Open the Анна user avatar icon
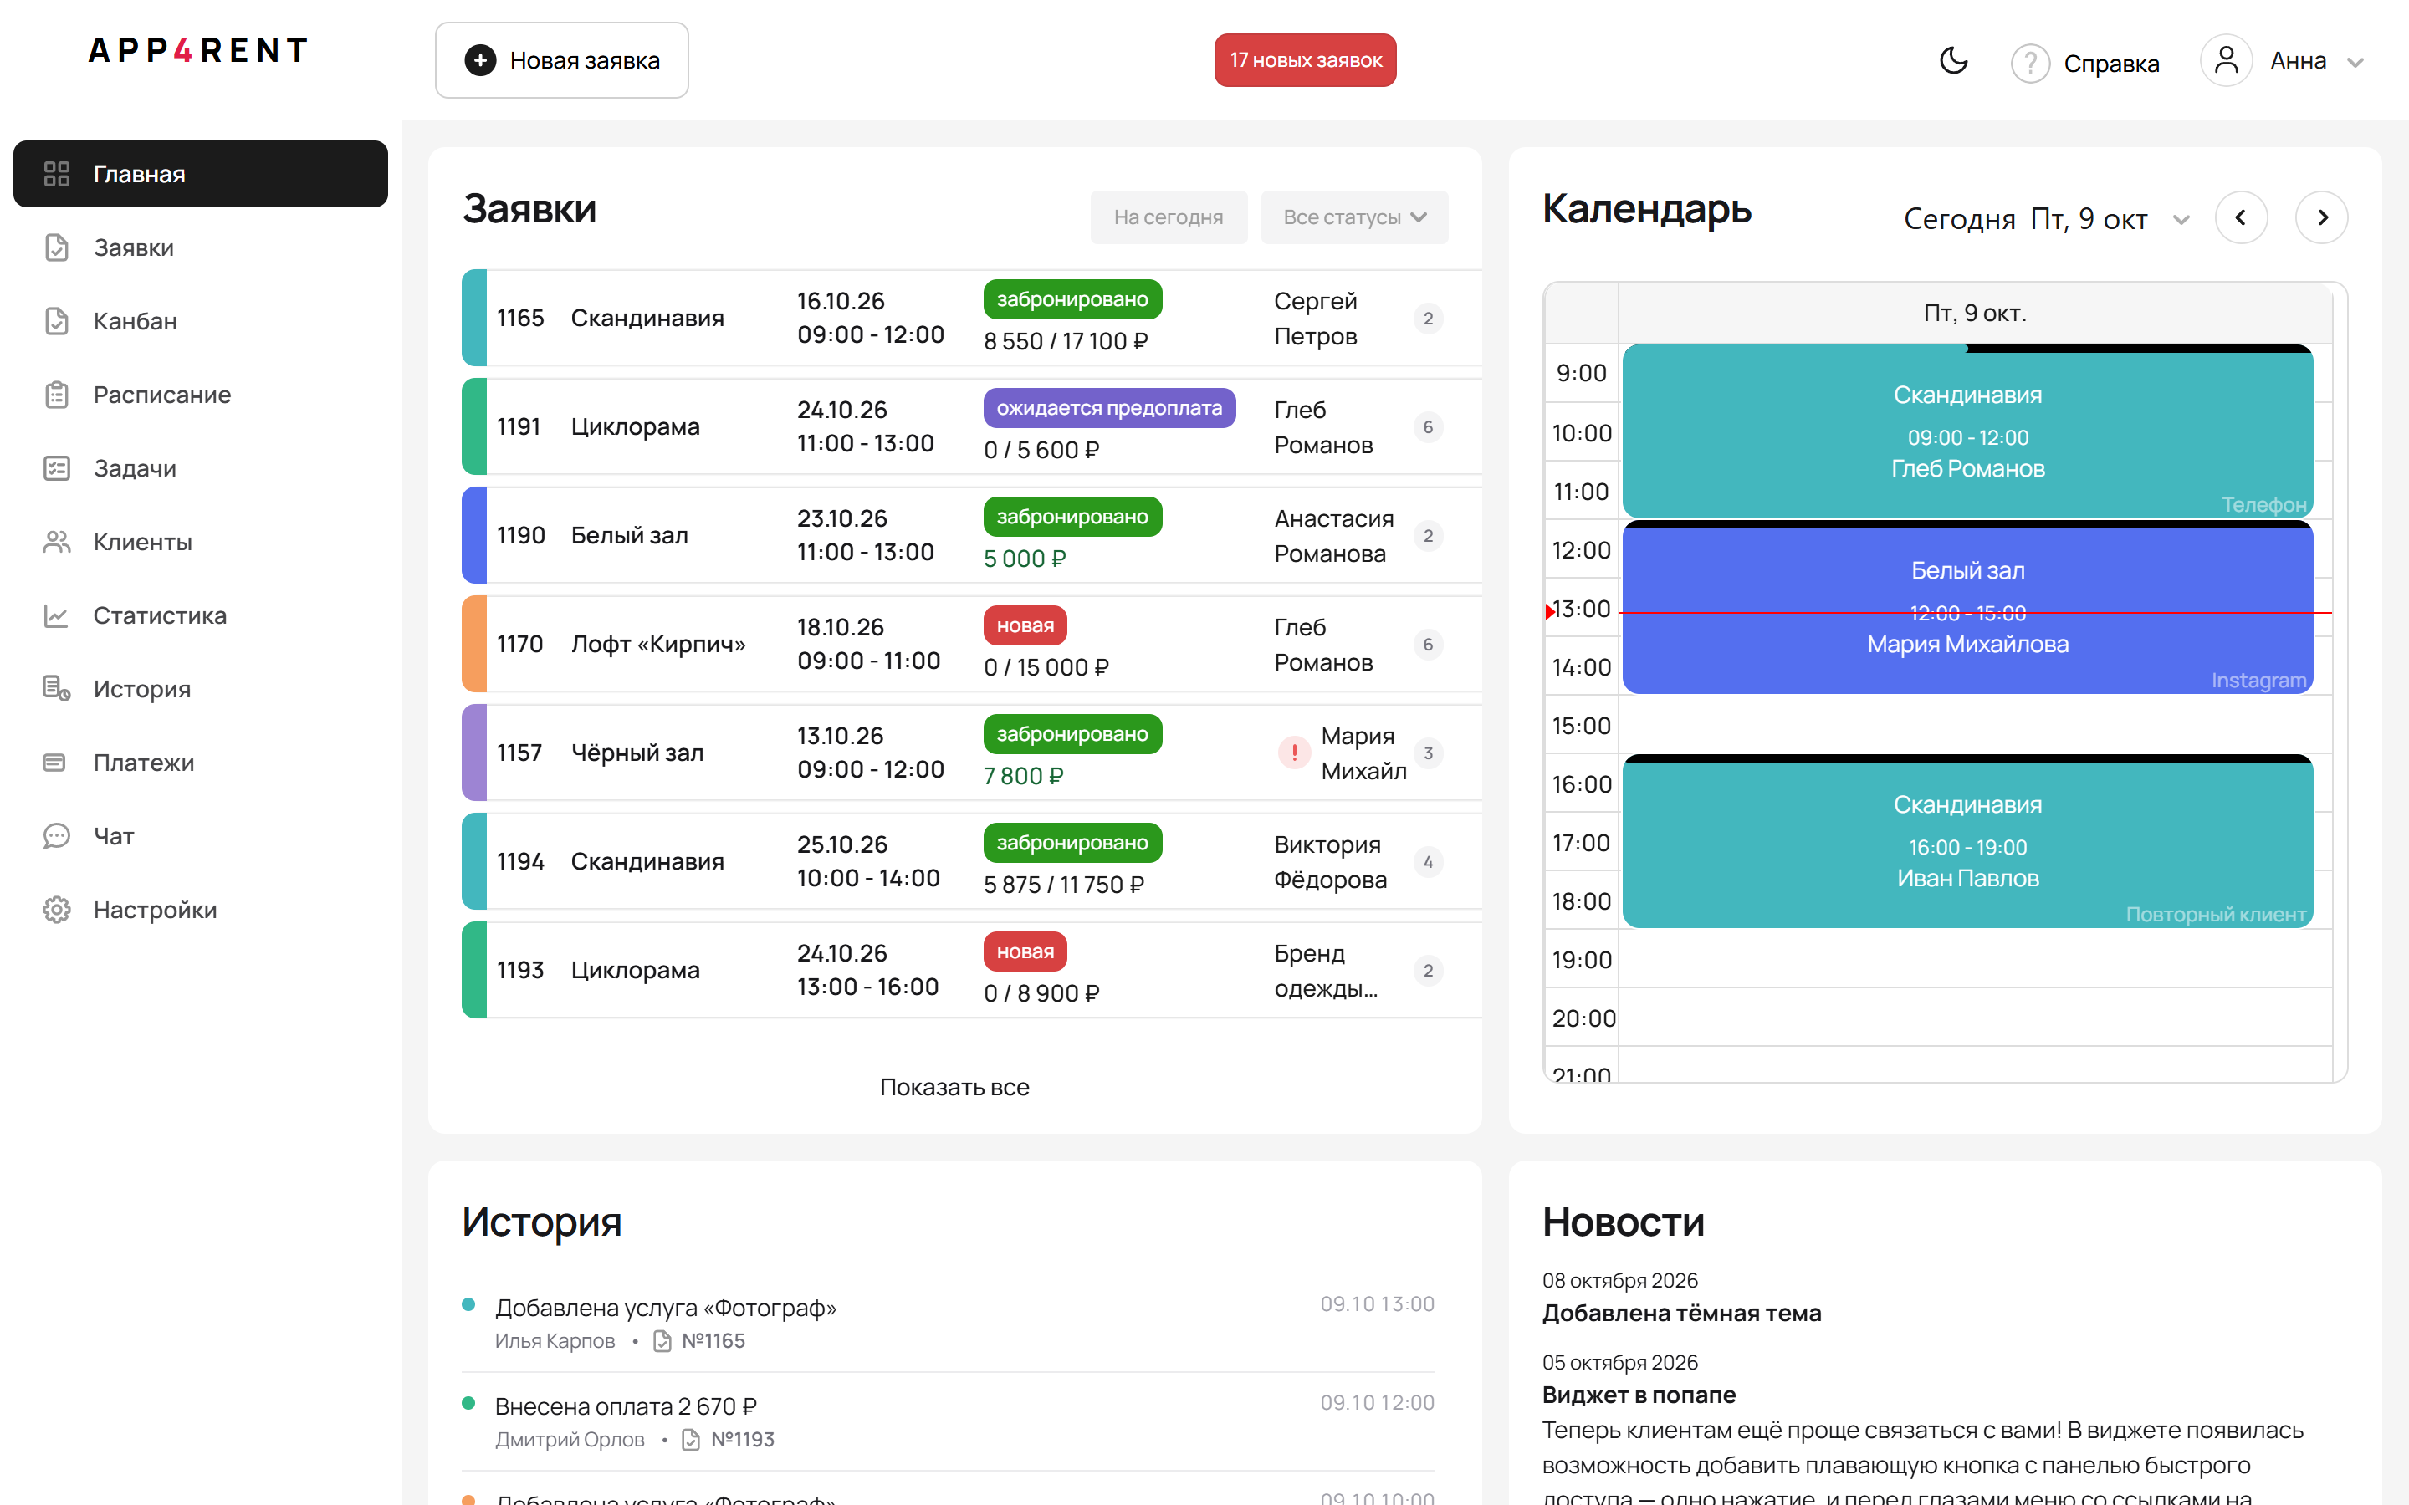Screen dimensions: 2409x1505 coord(2226,61)
